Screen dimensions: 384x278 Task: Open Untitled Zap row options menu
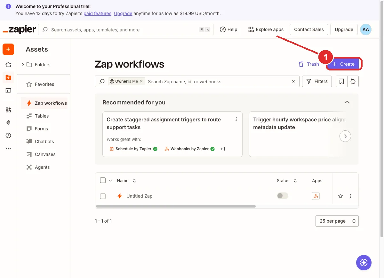351,196
